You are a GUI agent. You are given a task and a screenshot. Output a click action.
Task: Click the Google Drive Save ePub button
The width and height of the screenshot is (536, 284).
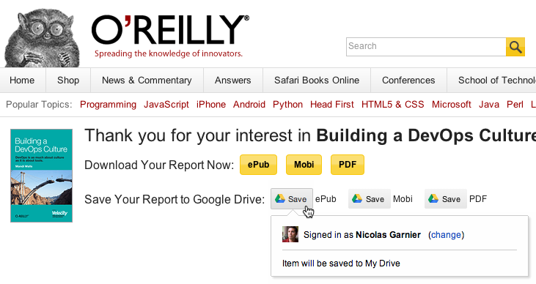(x=292, y=198)
